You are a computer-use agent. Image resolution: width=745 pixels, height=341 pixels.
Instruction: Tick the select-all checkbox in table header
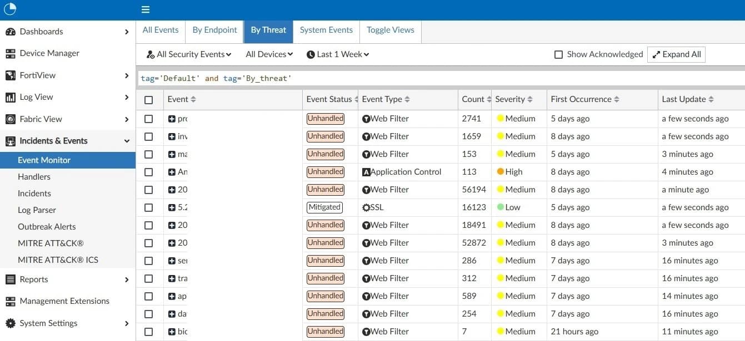pos(148,100)
